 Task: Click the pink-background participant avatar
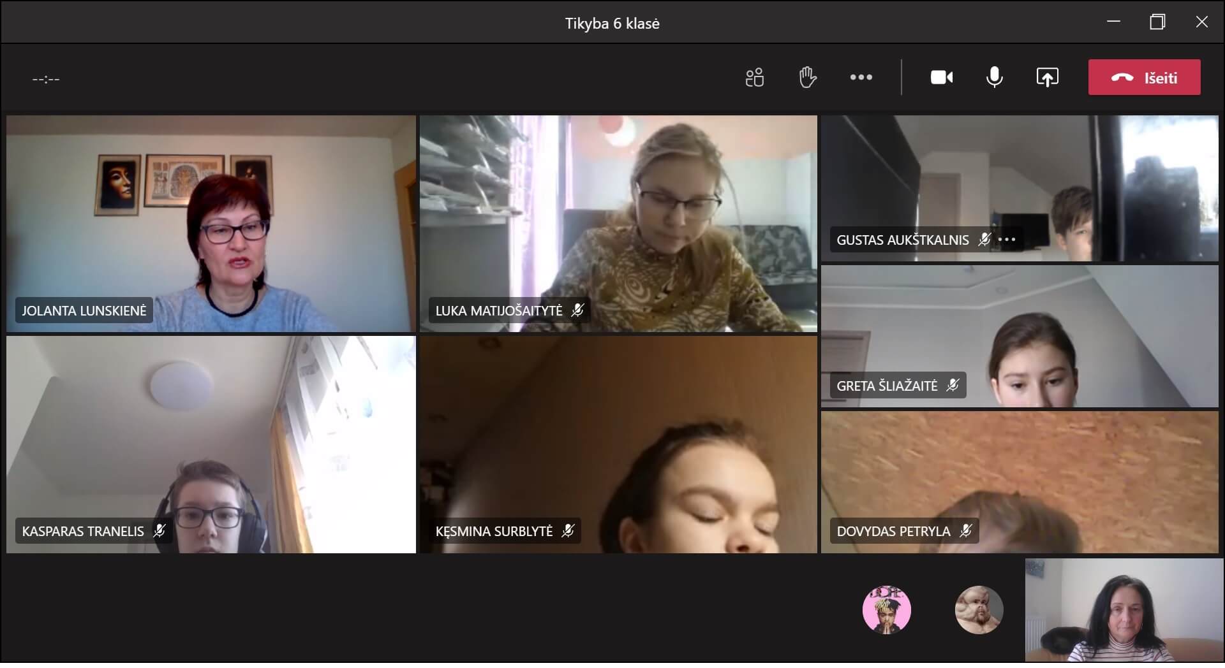pyautogui.click(x=887, y=611)
